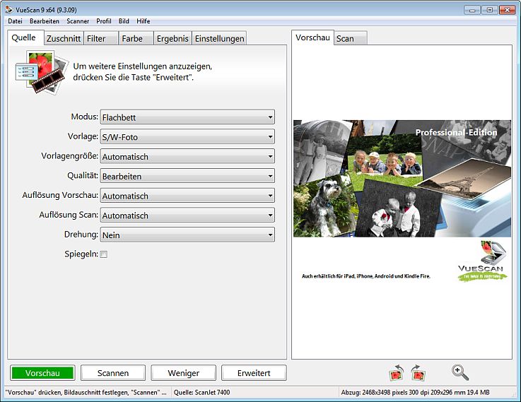Viewport: 521px width, 402px height.
Task: Open the Drehung dropdown
Action: coord(187,235)
